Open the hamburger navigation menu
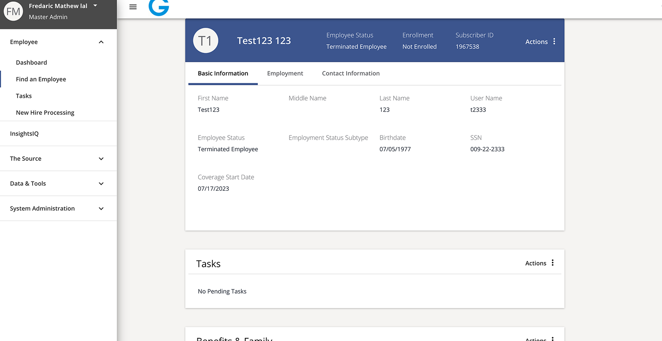662x341 pixels. pos(133,7)
